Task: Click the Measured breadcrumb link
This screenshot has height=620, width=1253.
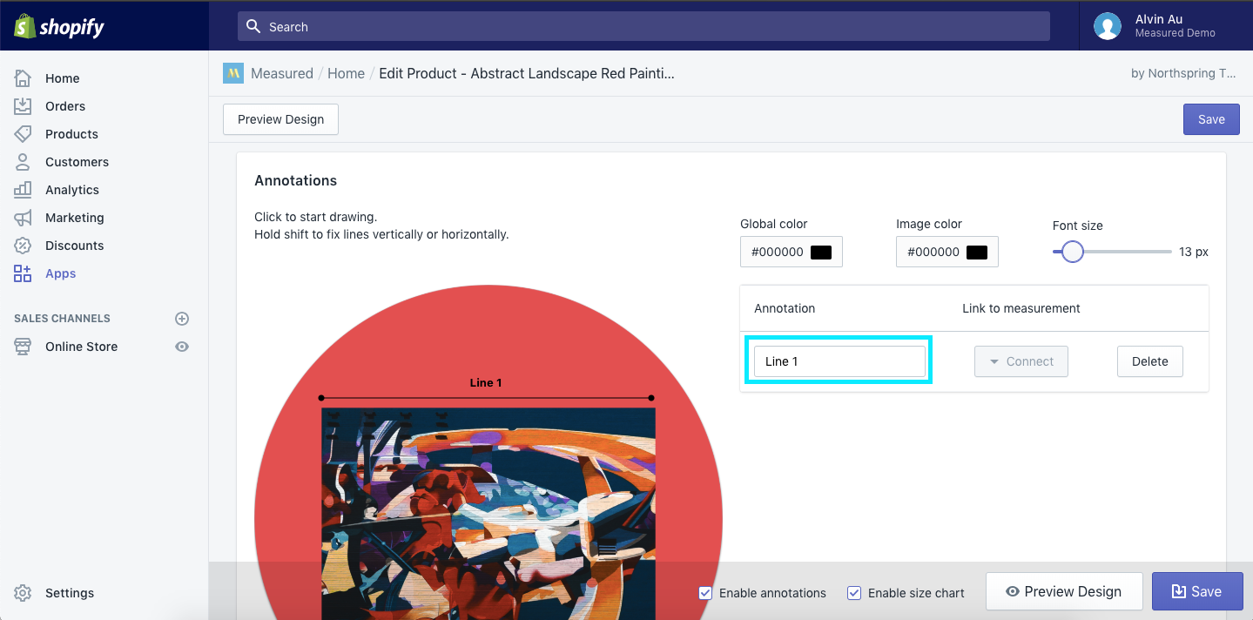Action: pos(282,73)
